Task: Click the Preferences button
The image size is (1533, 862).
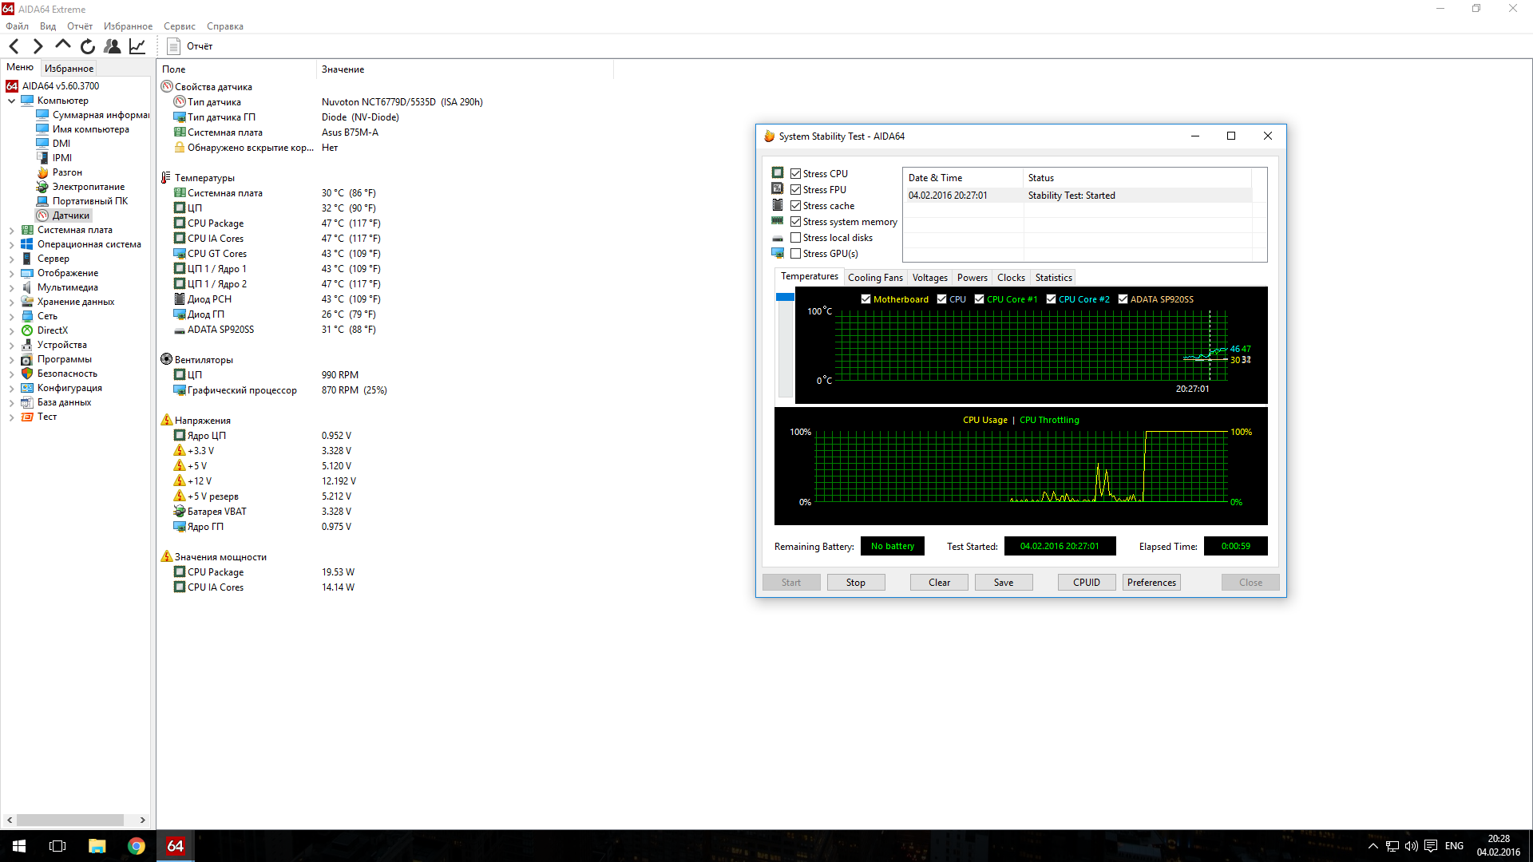Action: 1151,583
